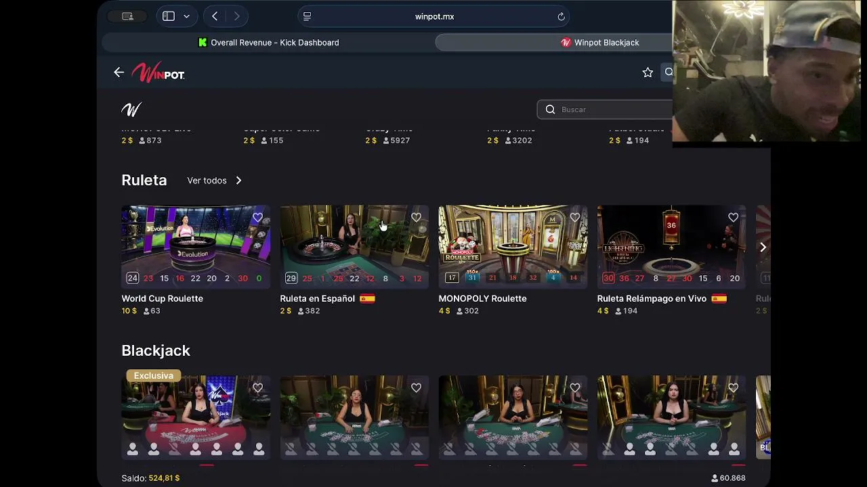Open World Cup Roulette game thumbnail
867x487 pixels.
196,247
